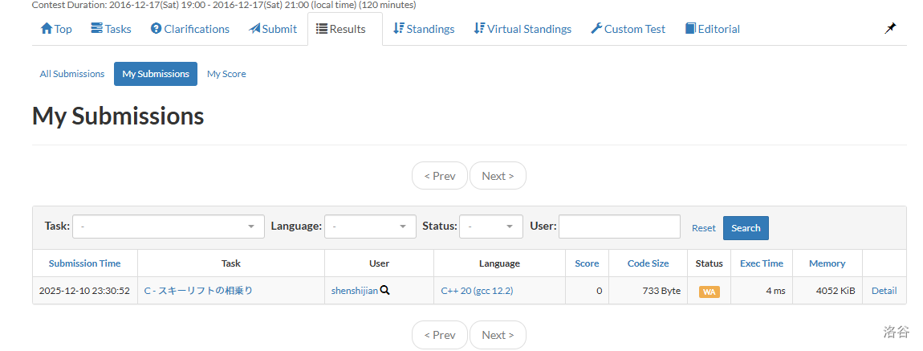923x351 pixels.
Task: Open the Status filter dropdown
Action: [491, 227]
